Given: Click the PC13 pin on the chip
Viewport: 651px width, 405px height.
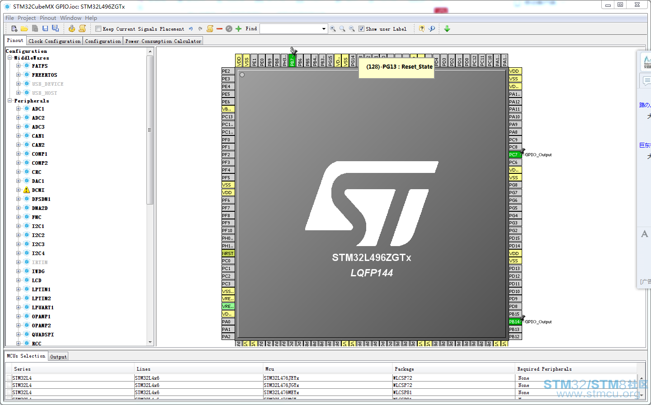Looking at the screenshot, I should tap(228, 117).
